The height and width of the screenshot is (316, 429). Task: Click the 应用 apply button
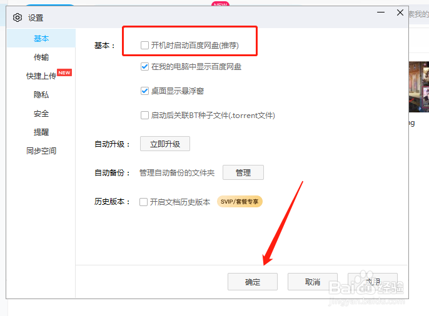coord(373,282)
